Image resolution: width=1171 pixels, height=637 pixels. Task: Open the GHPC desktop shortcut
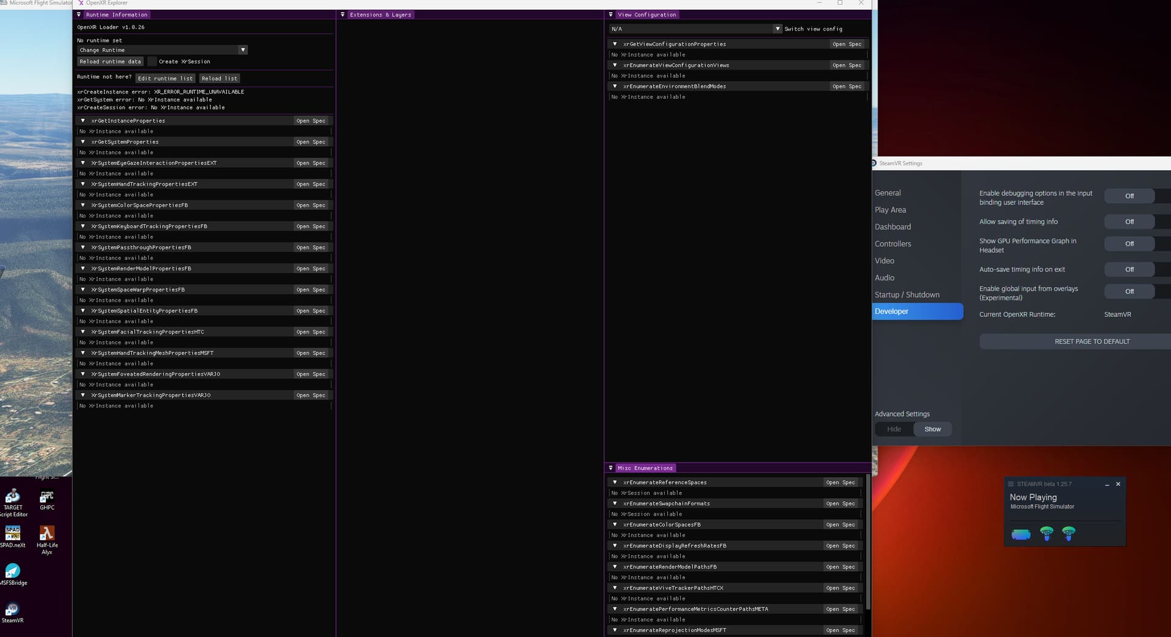47,500
